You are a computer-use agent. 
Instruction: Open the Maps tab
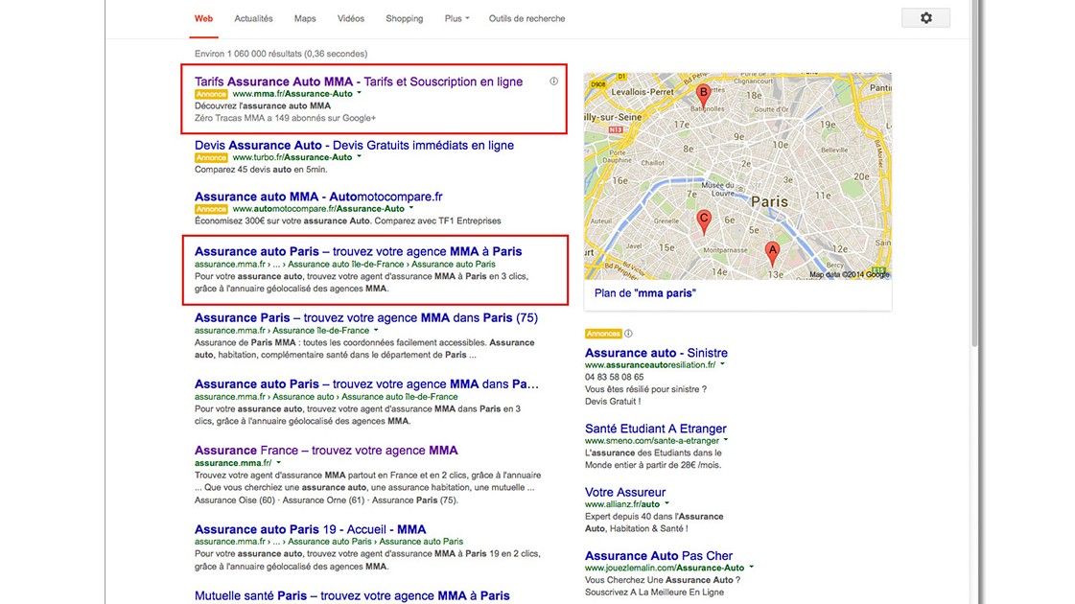pyautogui.click(x=305, y=18)
